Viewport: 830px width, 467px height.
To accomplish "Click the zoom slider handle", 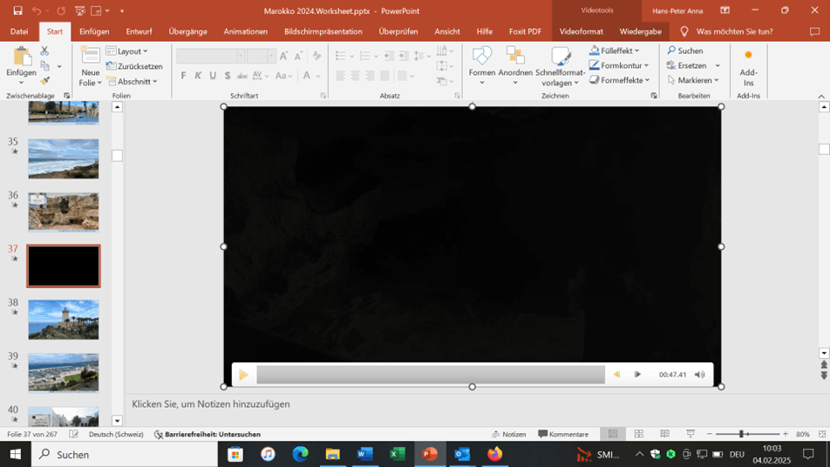I will tap(742, 434).
